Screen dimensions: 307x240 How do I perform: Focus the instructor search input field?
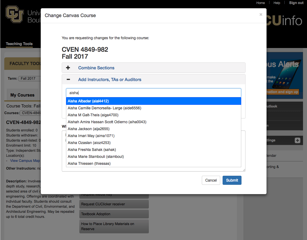tap(153, 93)
